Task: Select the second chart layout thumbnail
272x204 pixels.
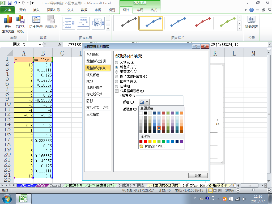Action: coord(83,23)
